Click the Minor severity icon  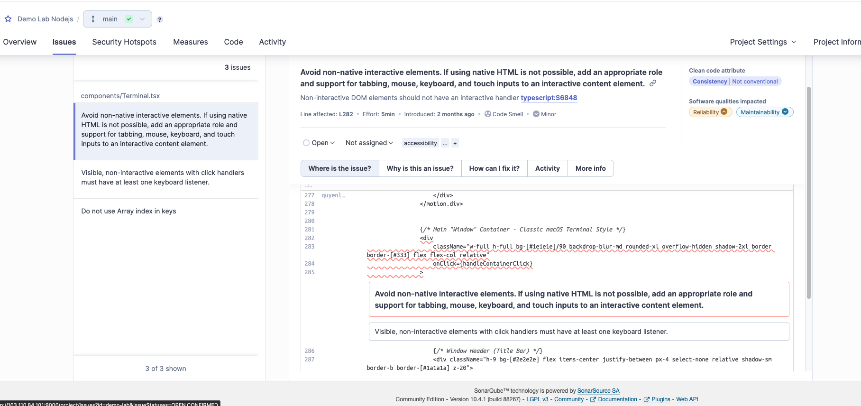point(536,114)
